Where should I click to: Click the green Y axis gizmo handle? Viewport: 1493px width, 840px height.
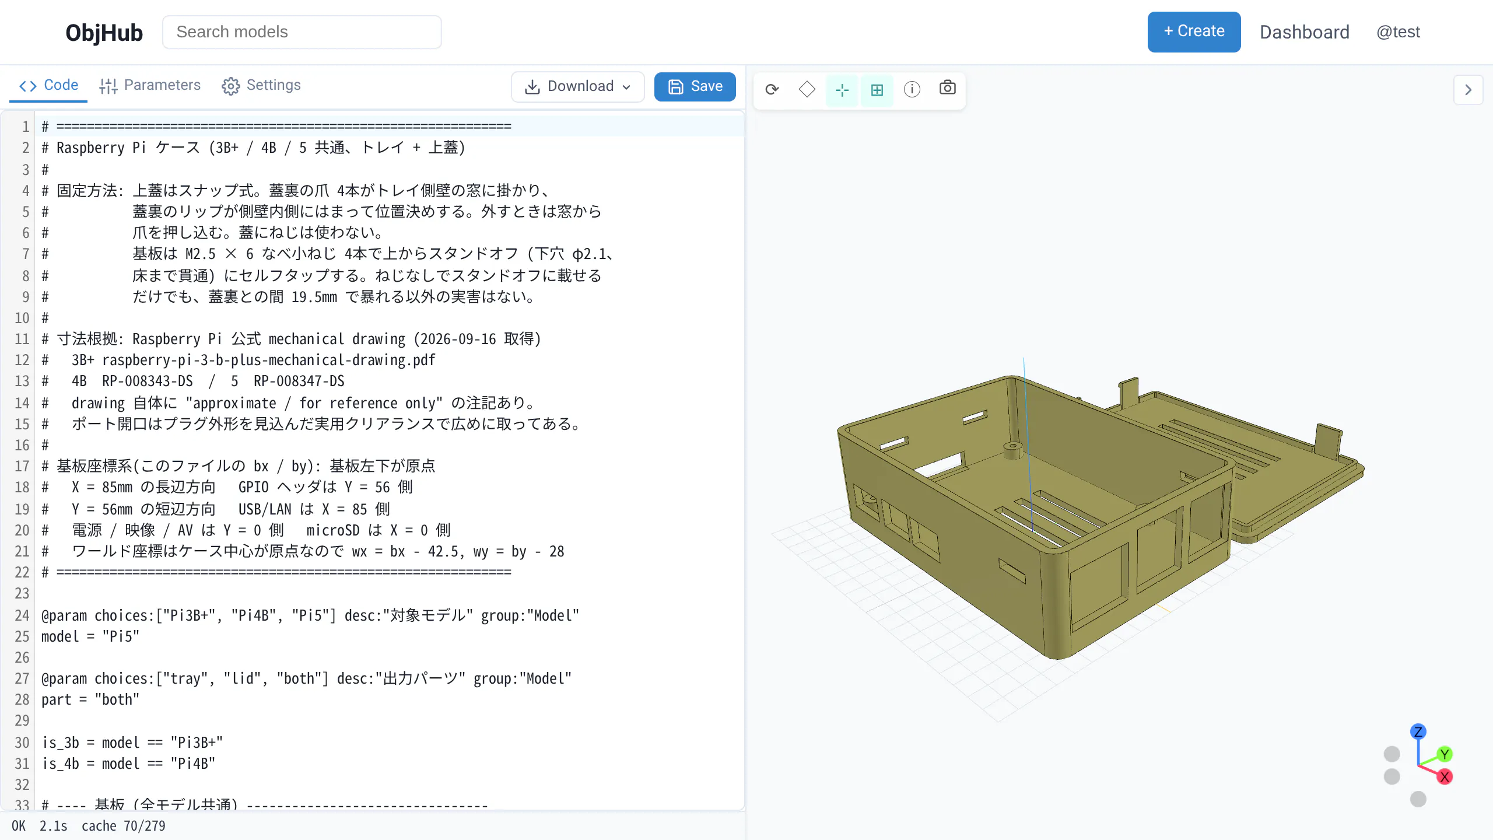[x=1445, y=754]
